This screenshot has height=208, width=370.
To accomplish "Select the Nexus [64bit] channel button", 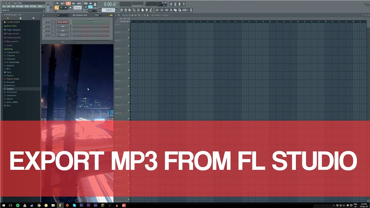I will [x=63, y=22].
